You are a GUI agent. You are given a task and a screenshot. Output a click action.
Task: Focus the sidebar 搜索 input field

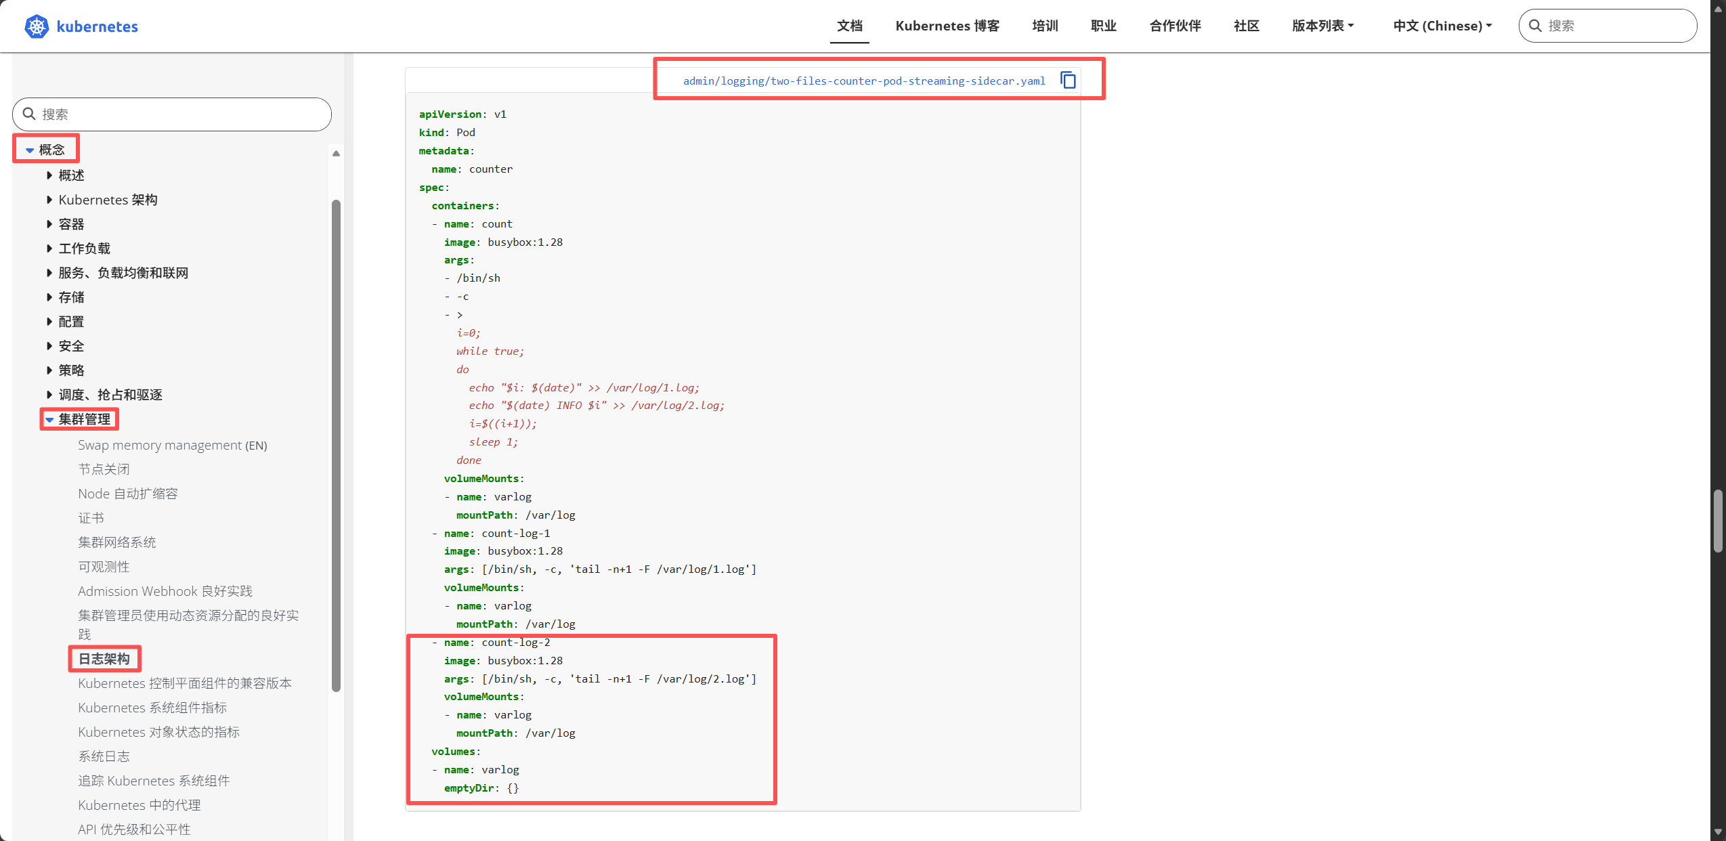172,114
